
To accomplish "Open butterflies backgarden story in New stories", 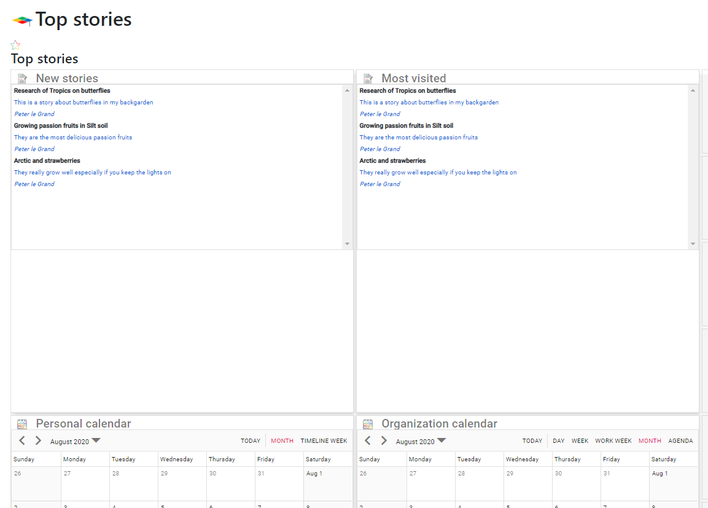I will pyautogui.click(x=84, y=103).
